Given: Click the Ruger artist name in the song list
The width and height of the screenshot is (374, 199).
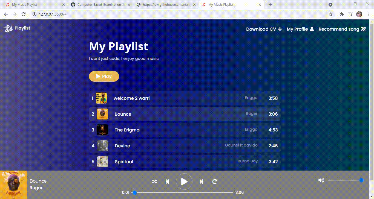Looking at the screenshot, I should (x=252, y=114).
